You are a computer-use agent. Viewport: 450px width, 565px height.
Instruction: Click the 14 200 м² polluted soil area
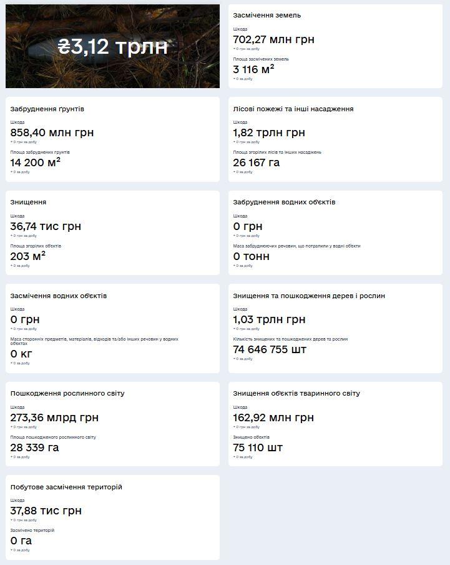(35, 162)
